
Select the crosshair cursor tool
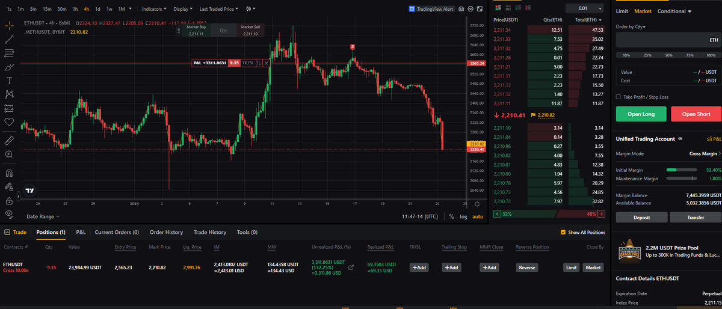click(9, 26)
